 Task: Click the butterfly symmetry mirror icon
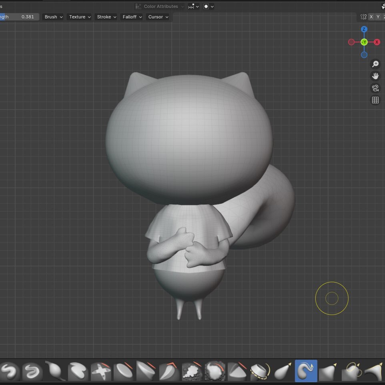click(x=363, y=17)
